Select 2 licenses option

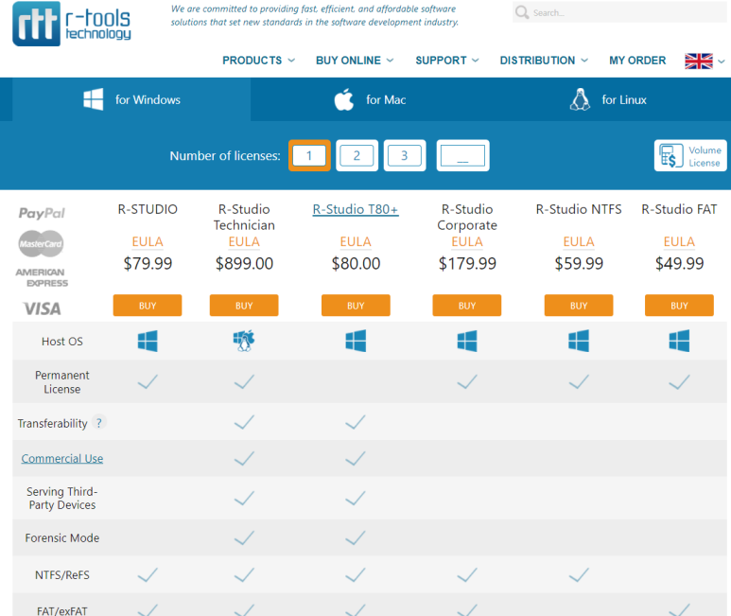(x=357, y=155)
